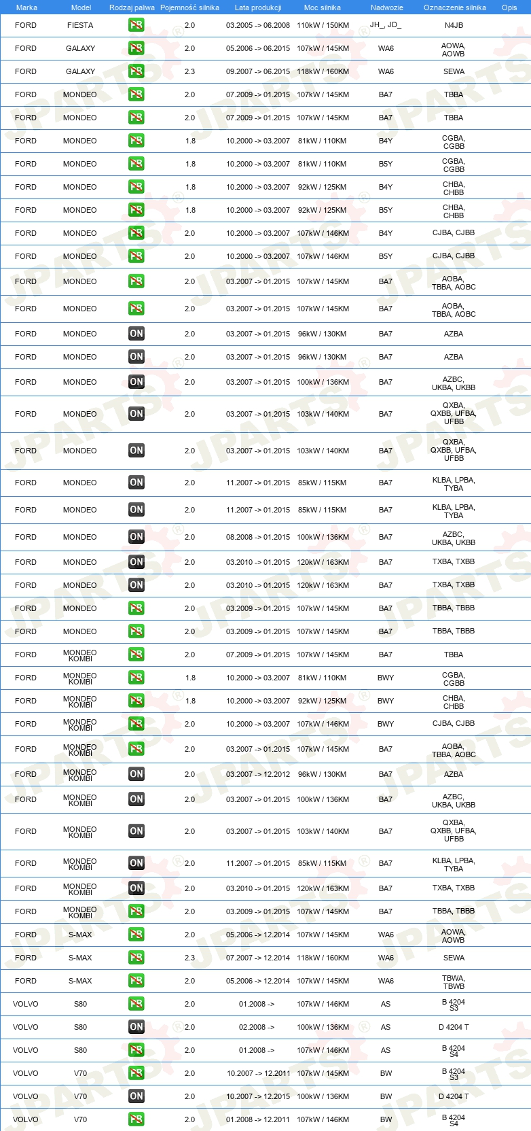The image size is (531, 1131).
Task: Select engine code N4JB
Action: 454,25
